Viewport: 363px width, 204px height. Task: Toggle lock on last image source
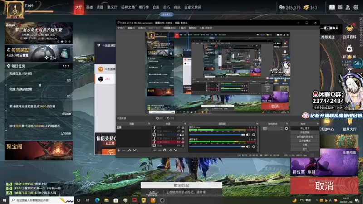point(183,146)
